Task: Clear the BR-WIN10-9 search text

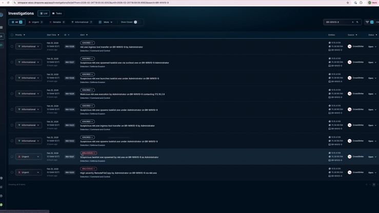Action: (352, 22)
